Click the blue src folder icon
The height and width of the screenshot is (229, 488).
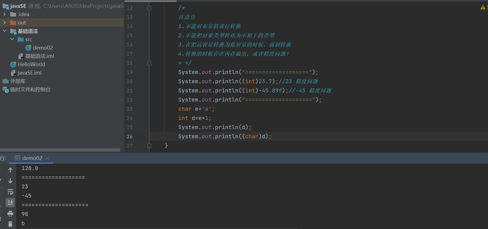point(21,40)
